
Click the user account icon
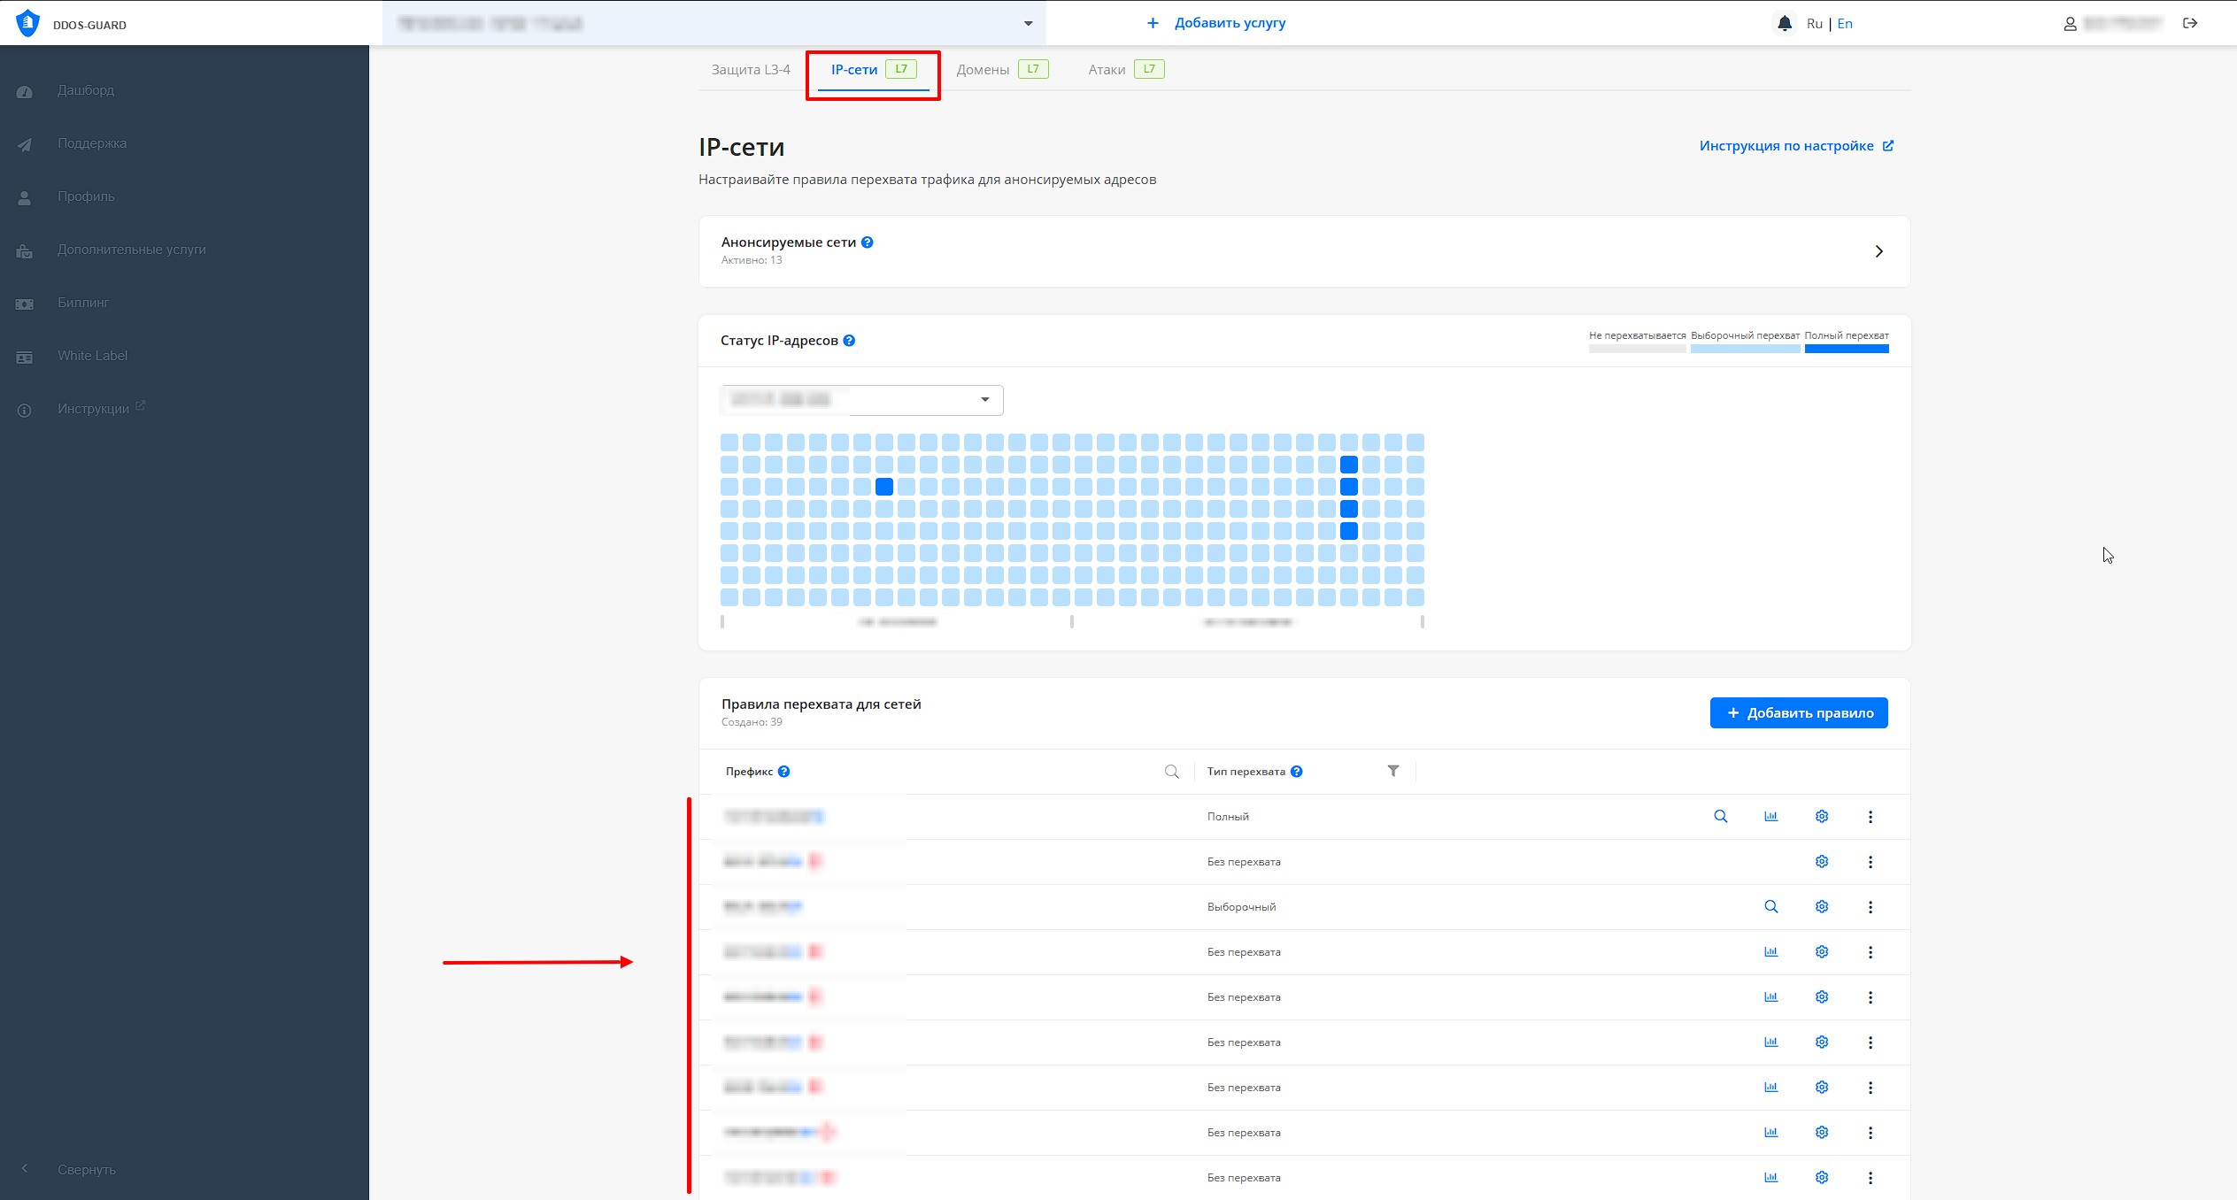tap(2070, 24)
